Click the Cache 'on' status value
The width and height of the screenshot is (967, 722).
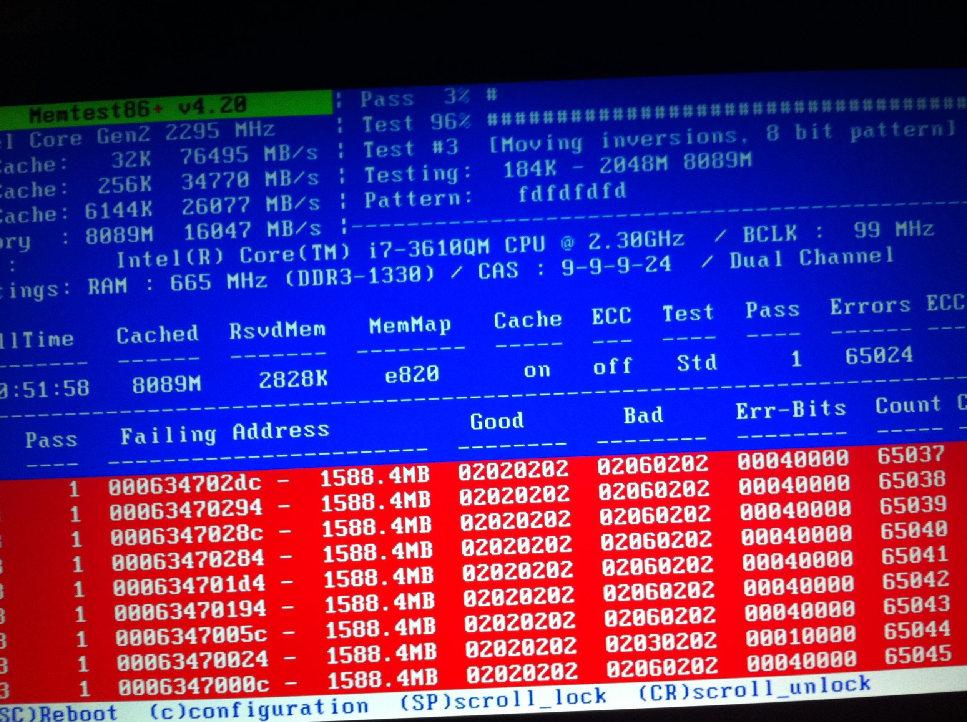[537, 371]
